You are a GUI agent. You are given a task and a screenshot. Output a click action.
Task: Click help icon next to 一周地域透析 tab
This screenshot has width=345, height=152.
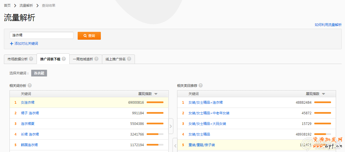pyautogui.click(x=96, y=59)
